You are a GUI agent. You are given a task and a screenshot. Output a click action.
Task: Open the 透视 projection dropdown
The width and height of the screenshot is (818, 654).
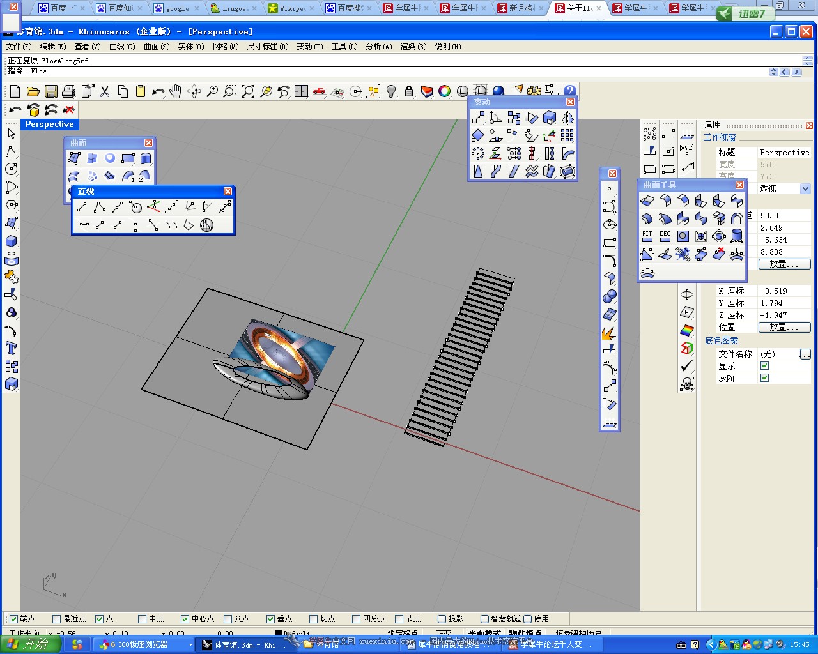click(805, 189)
